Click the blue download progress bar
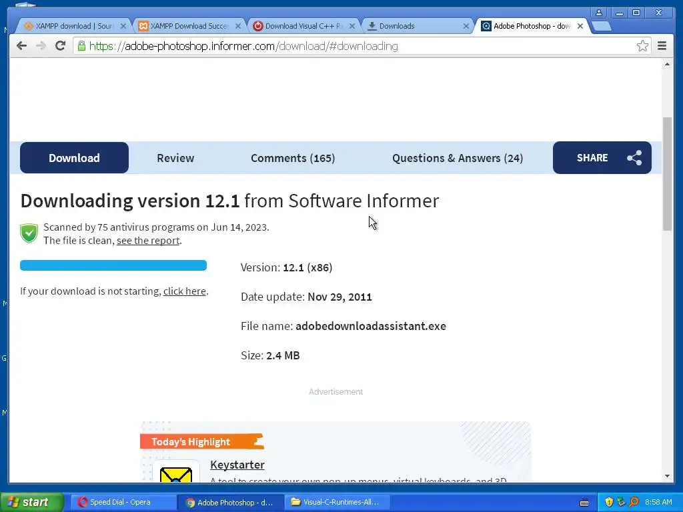 click(x=113, y=265)
